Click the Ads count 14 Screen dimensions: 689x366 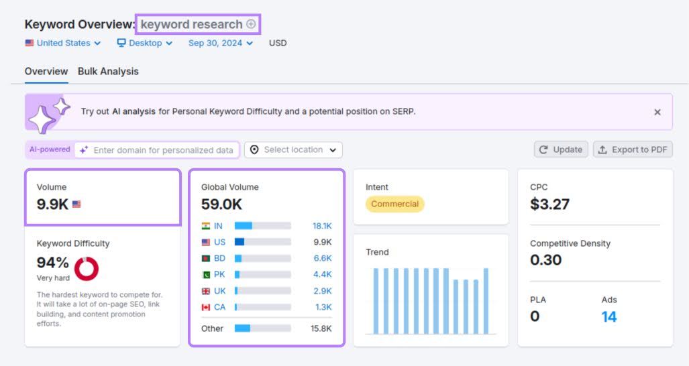(608, 316)
